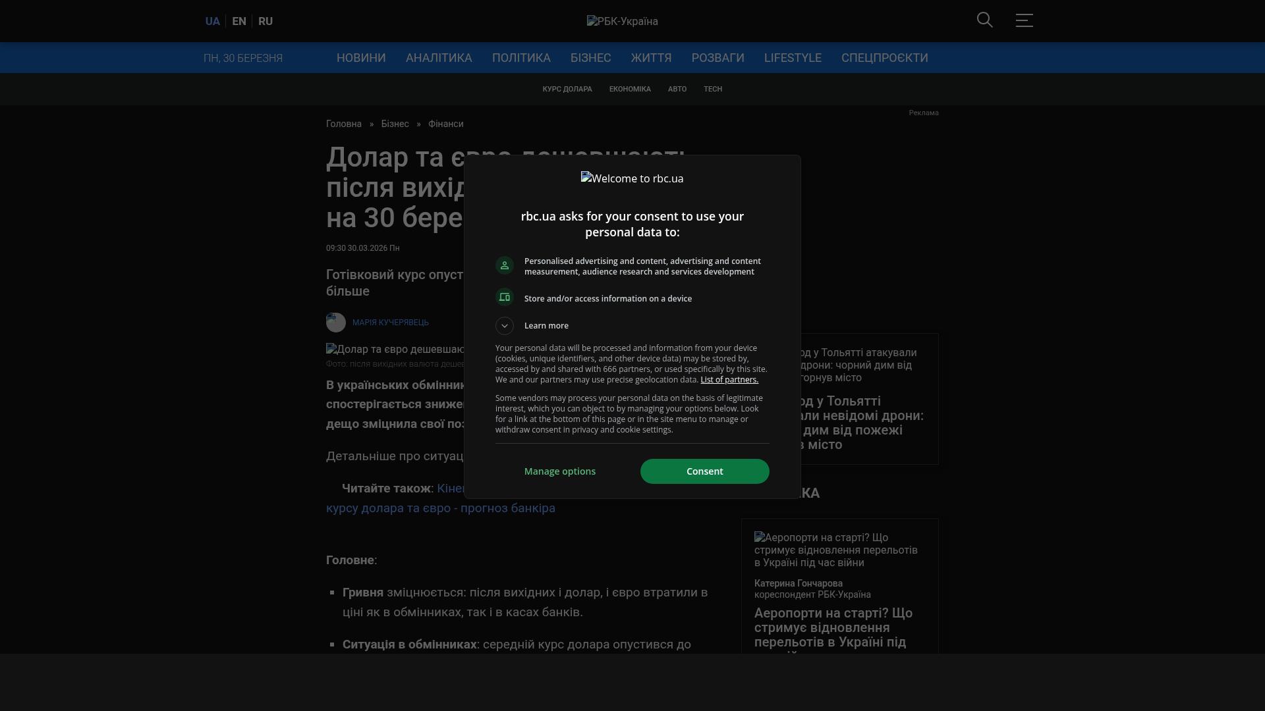Open the hamburger menu icon
The height and width of the screenshot is (711, 1265).
(1024, 20)
